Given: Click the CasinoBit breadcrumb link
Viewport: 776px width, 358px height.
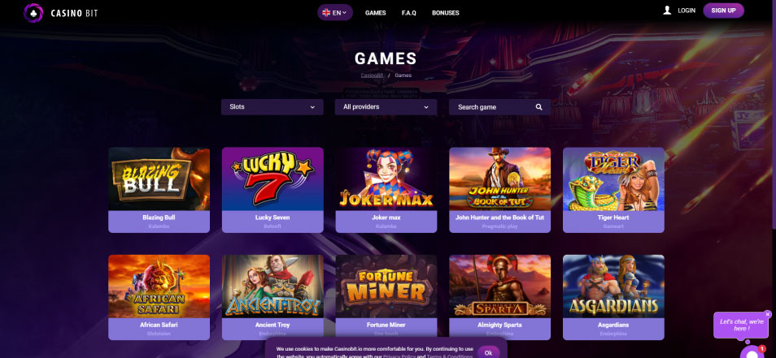Looking at the screenshot, I should click(373, 75).
